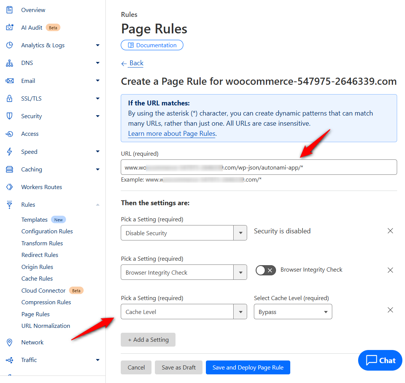
Task: Open Workers Routes menu item
Action: (x=42, y=187)
